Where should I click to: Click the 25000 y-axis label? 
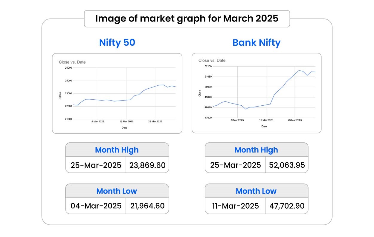pos(68,68)
